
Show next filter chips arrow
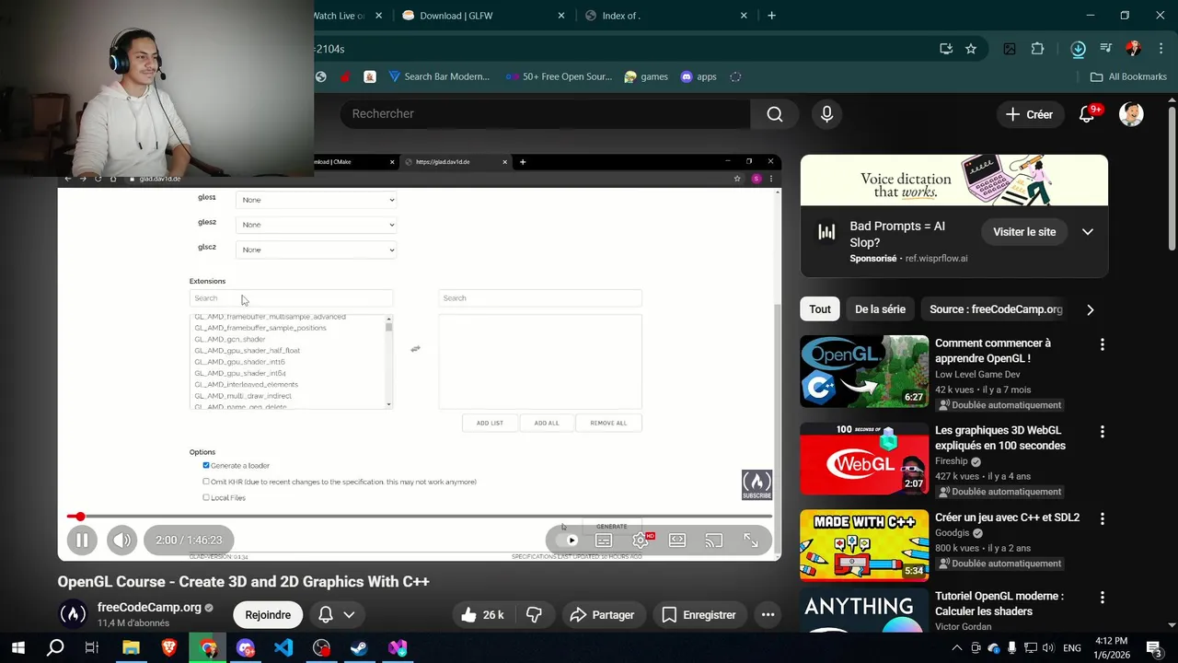tap(1090, 309)
